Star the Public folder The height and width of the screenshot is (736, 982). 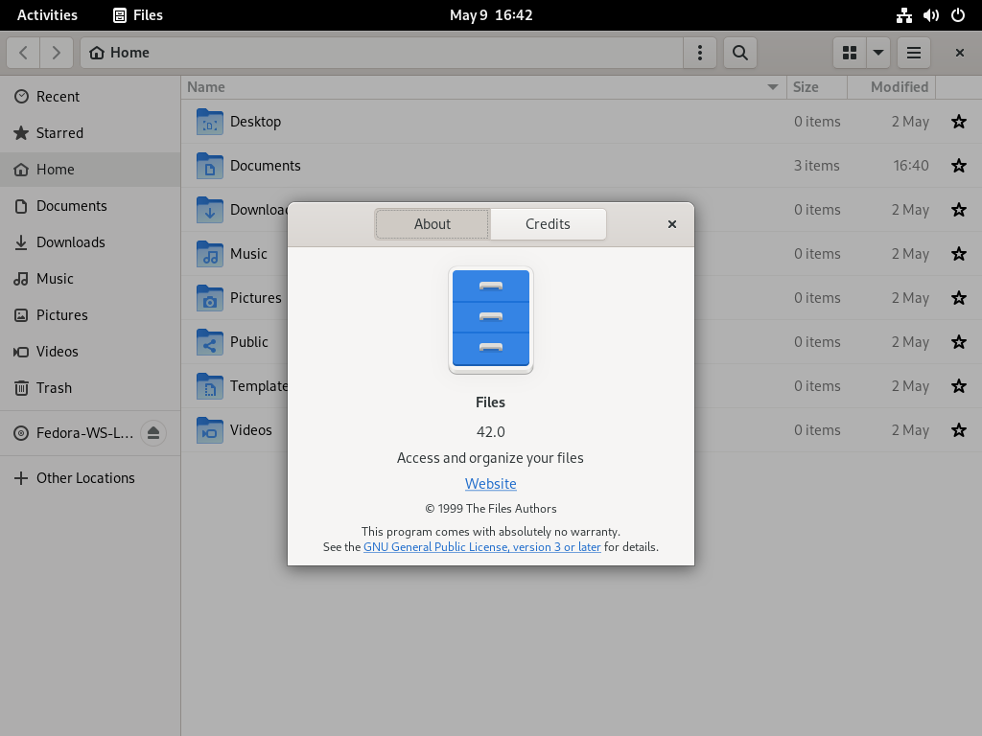coord(959,342)
